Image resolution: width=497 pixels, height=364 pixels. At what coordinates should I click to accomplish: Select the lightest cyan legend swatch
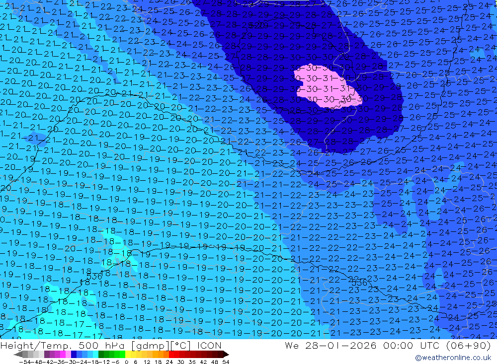tap(95, 354)
